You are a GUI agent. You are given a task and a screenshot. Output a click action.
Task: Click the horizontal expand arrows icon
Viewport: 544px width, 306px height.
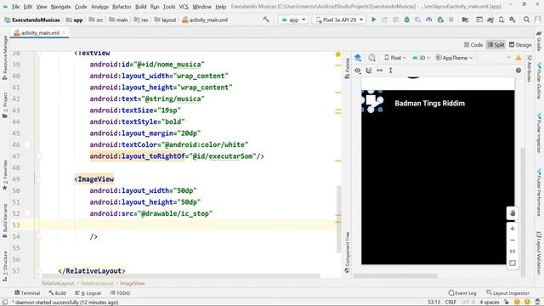click(380, 71)
